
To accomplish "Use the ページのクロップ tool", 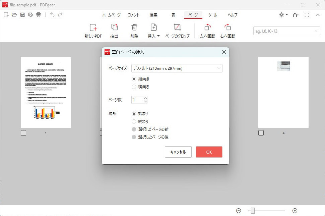I will (x=177, y=30).
